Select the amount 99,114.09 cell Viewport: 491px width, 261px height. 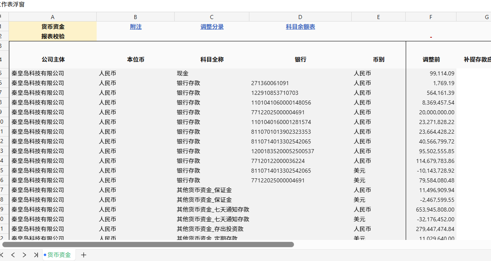[431, 73]
